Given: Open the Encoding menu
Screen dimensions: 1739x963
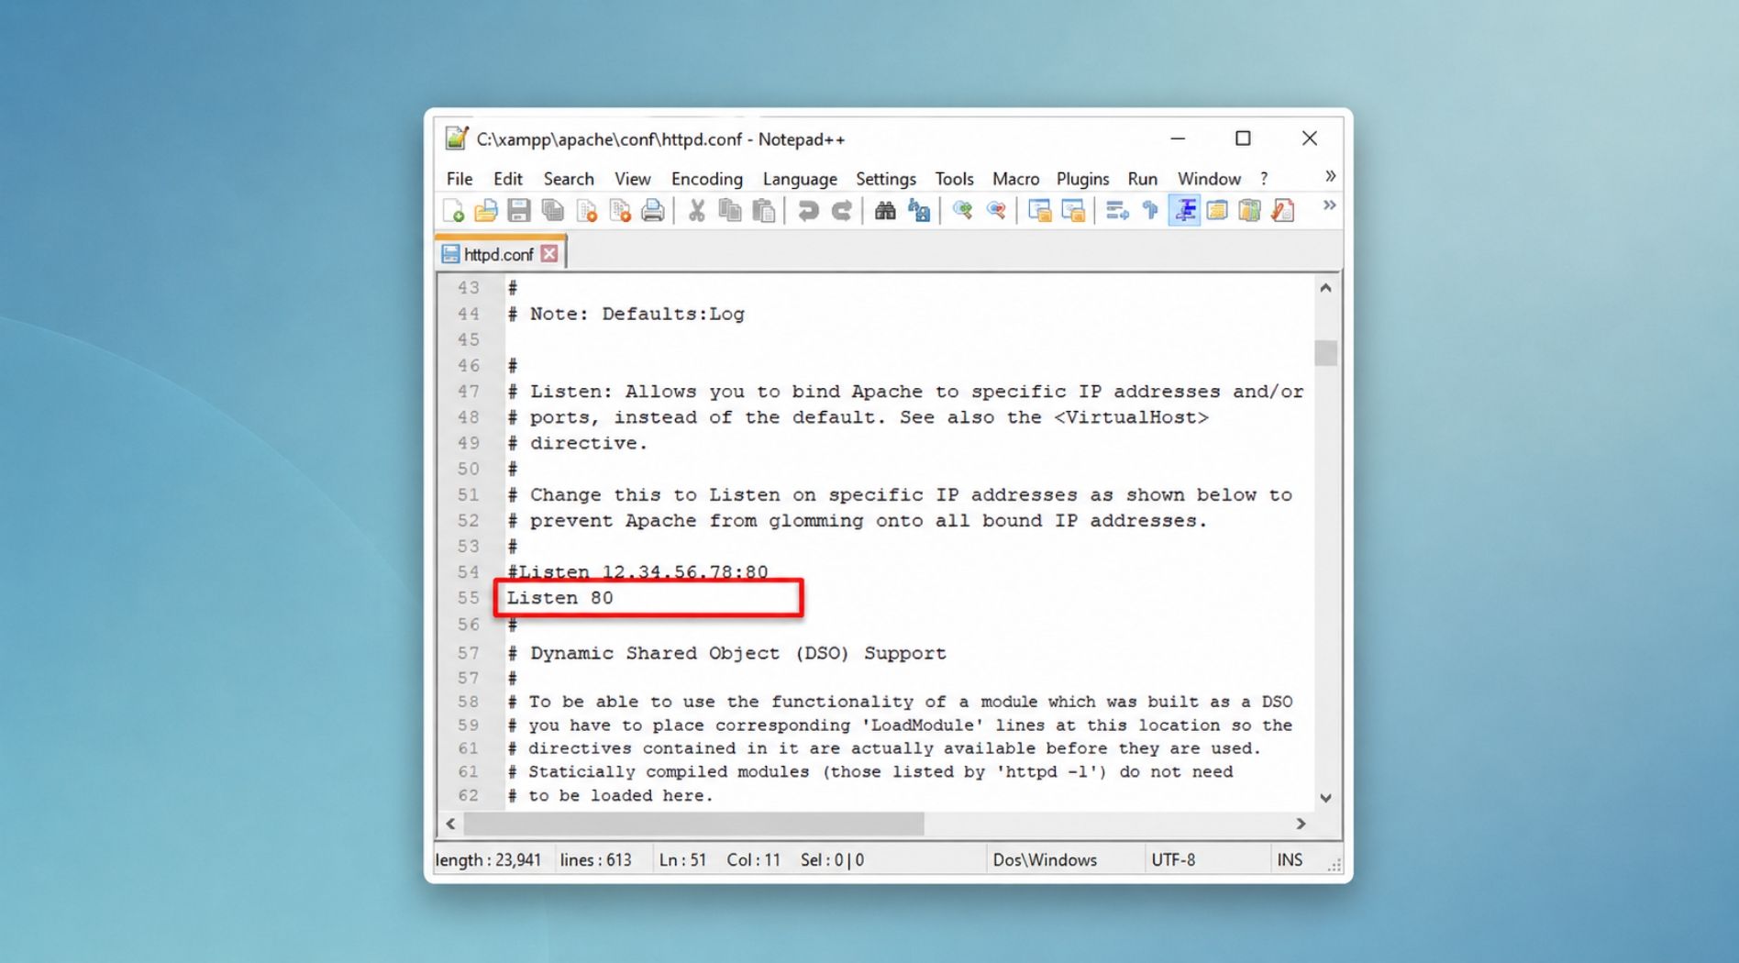Looking at the screenshot, I should [706, 179].
